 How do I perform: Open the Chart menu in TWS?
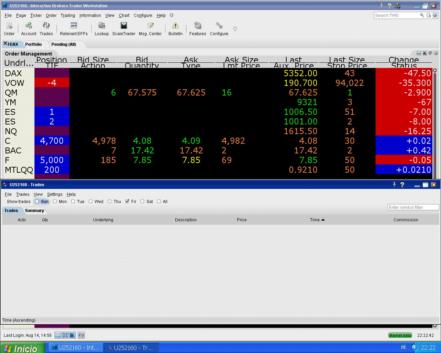pos(124,15)
